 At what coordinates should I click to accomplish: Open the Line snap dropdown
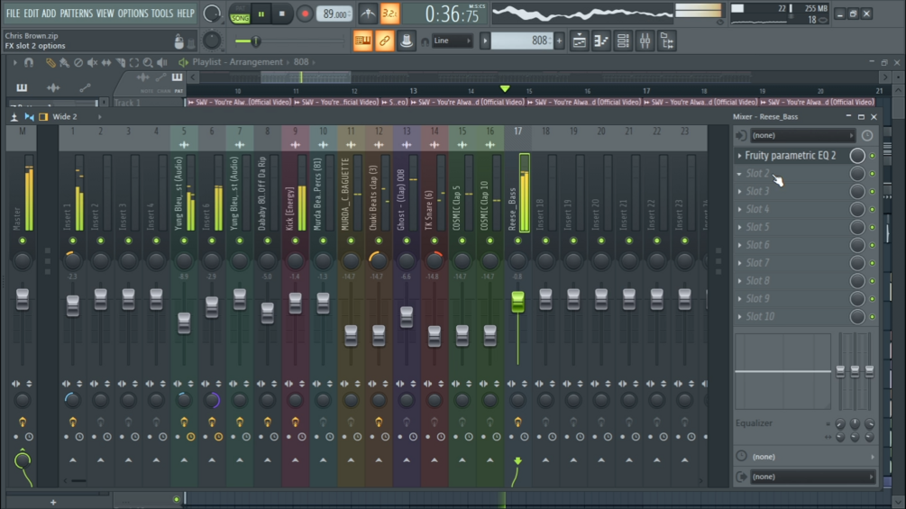(453, 41)
